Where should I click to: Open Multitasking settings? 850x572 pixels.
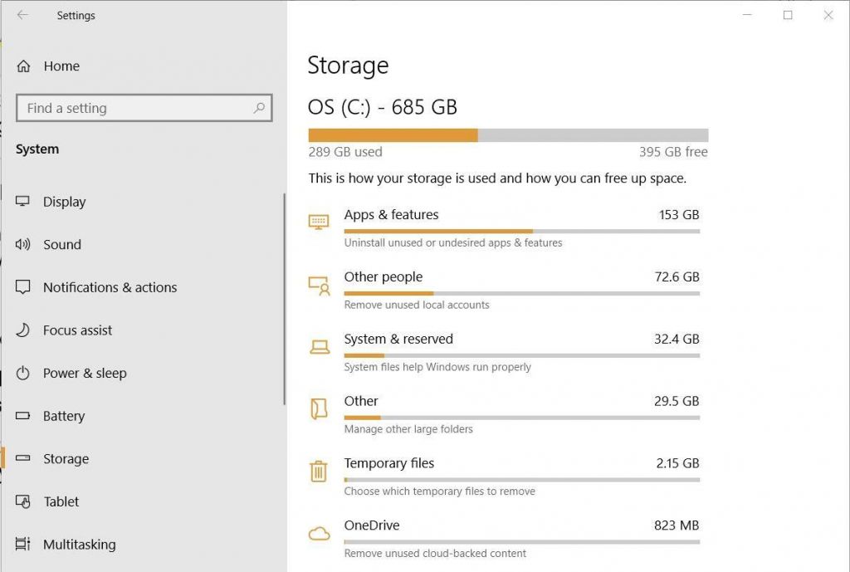[x=79, y=544]
